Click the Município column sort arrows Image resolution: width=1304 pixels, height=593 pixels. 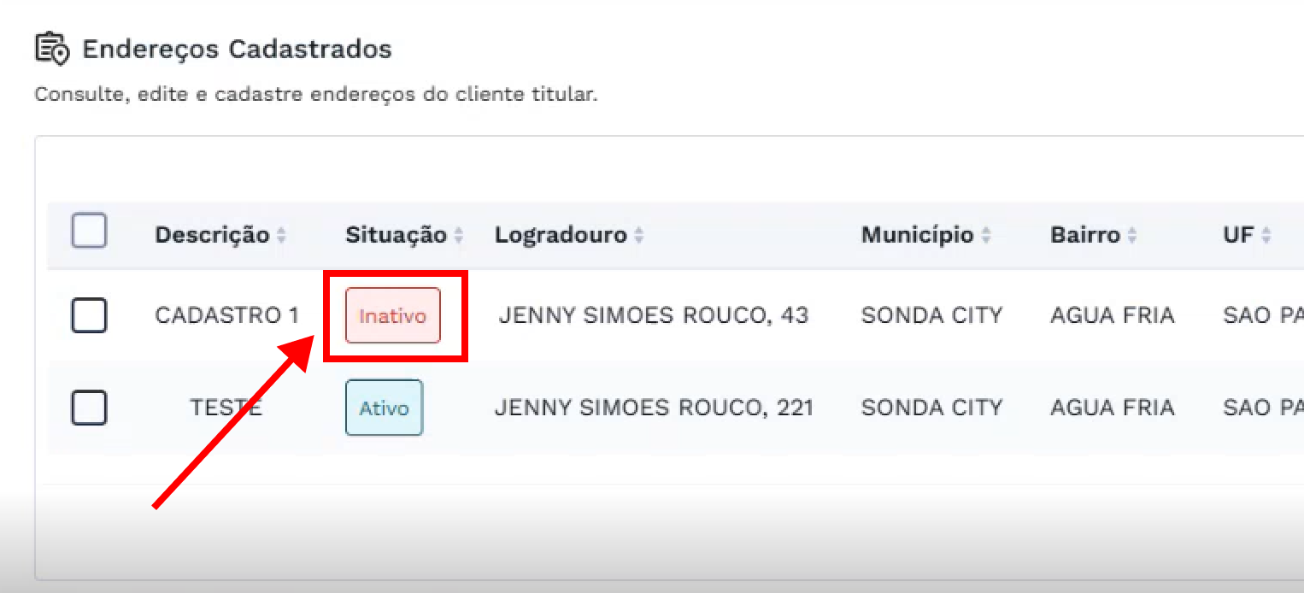click(x=986, y=236)
